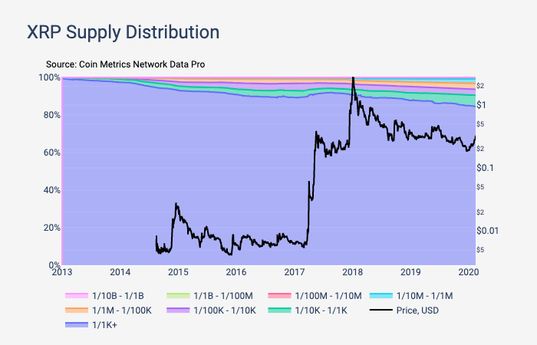
Task: Click the 2013 x-axis label
Action: 63,272
